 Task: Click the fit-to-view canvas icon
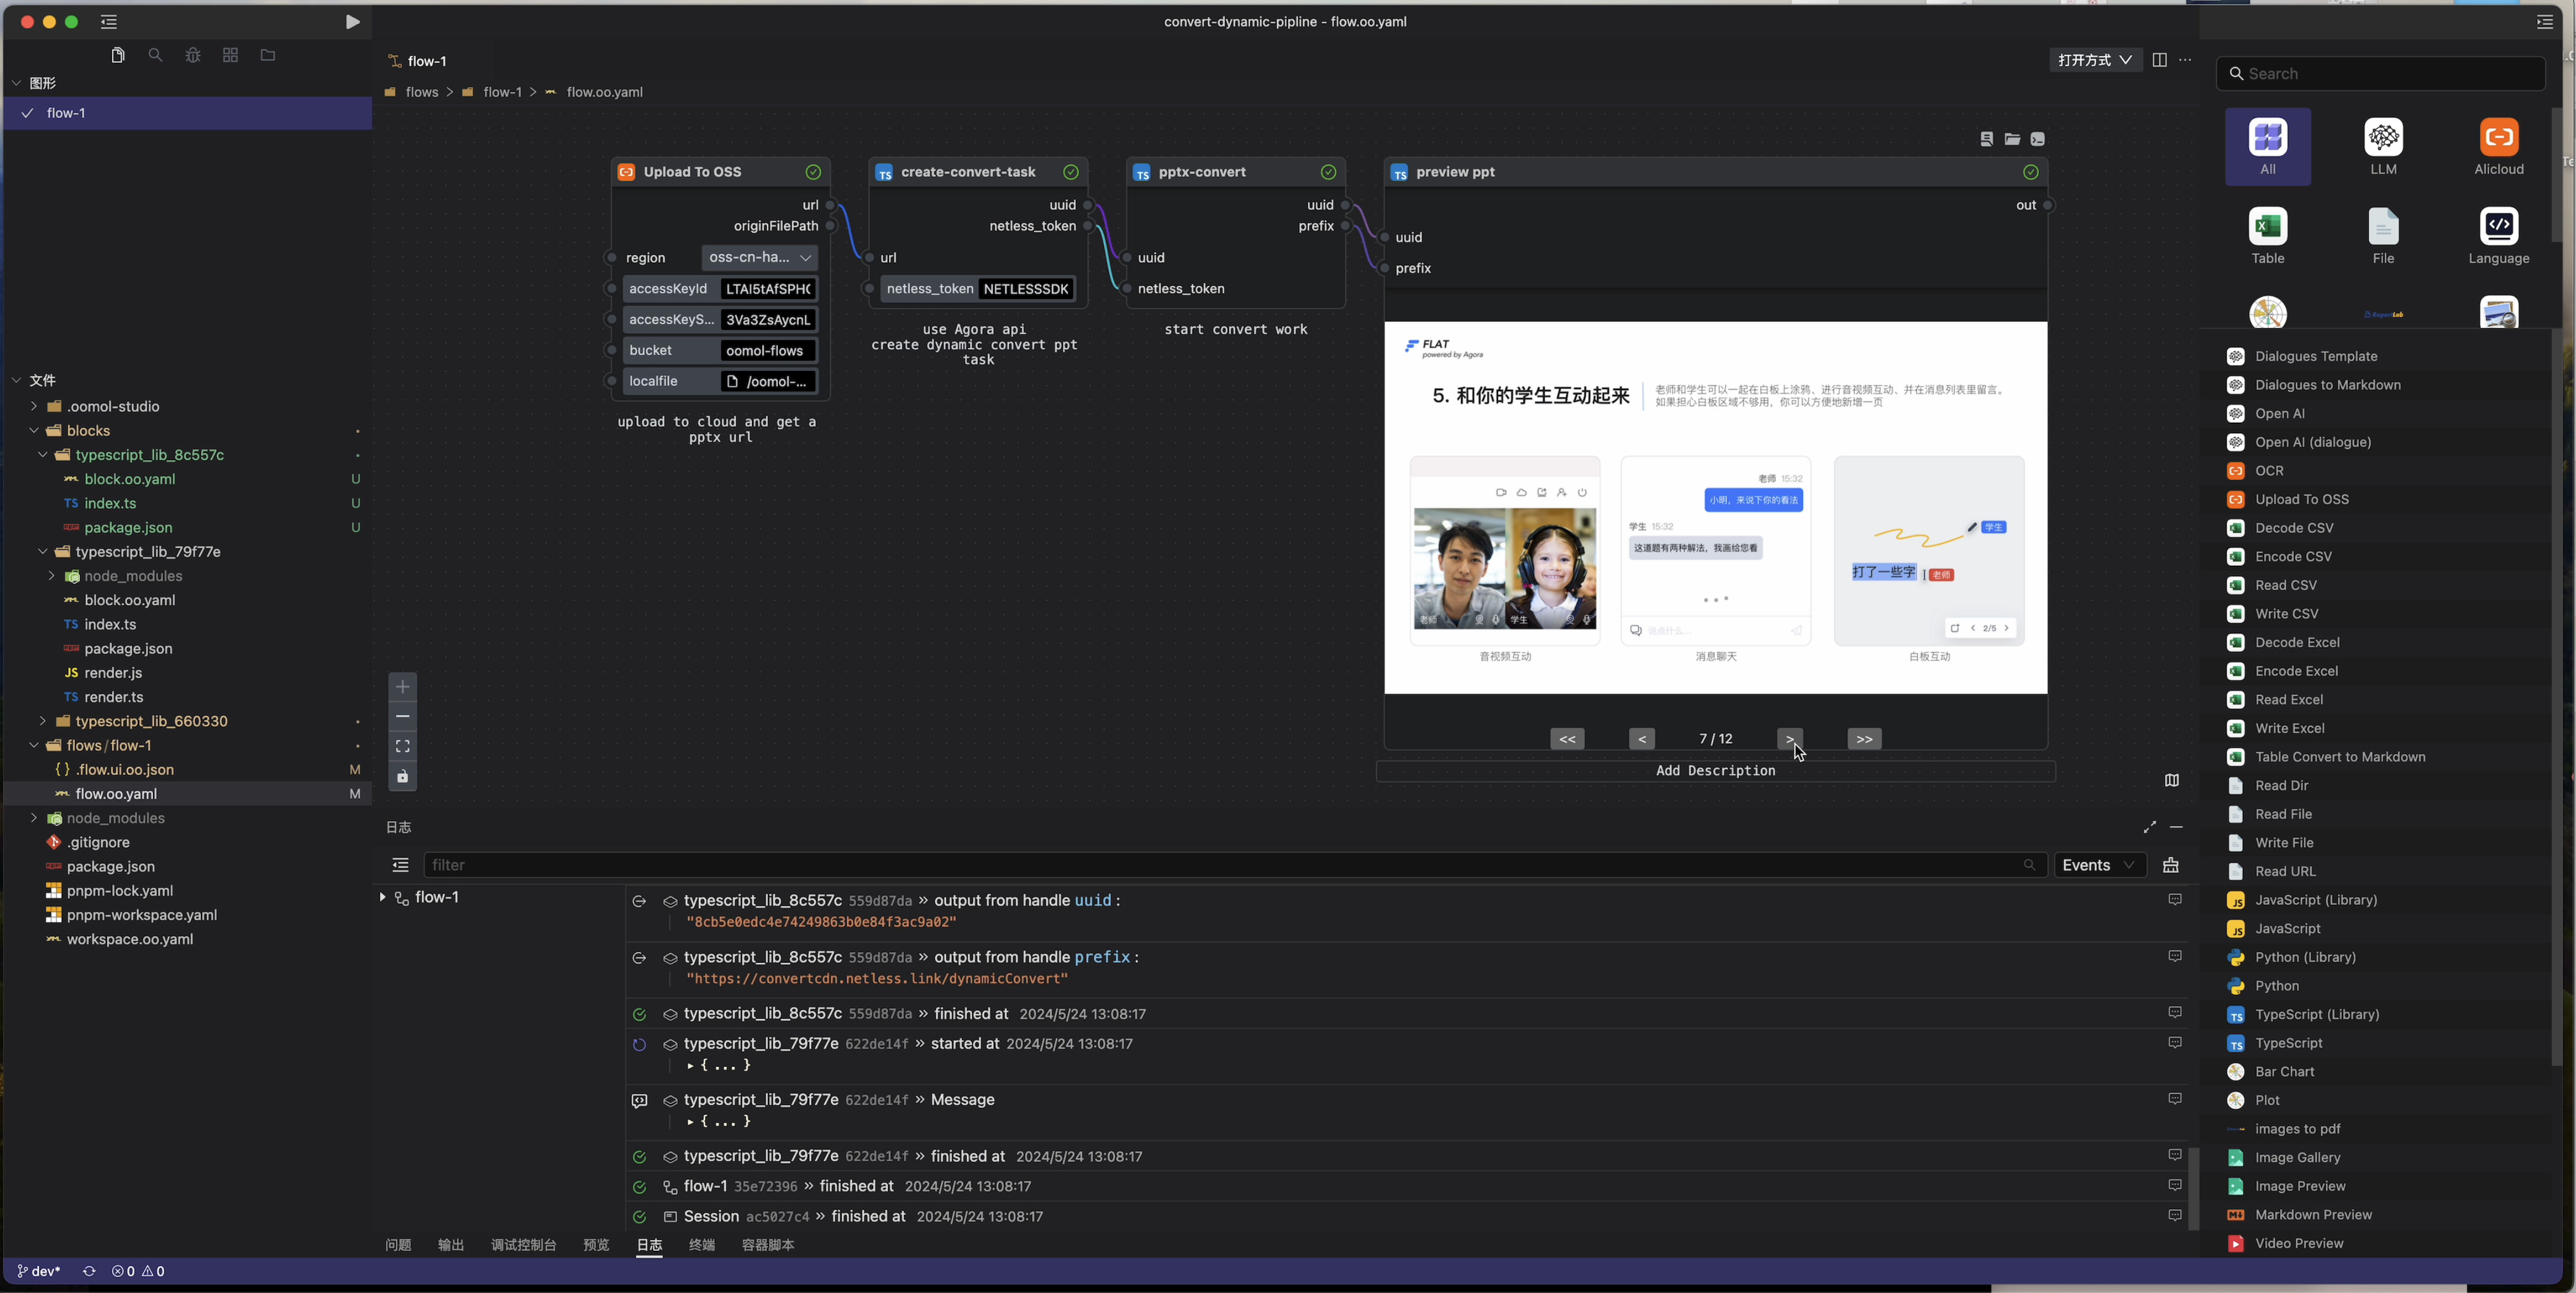[x=402, y=747]
